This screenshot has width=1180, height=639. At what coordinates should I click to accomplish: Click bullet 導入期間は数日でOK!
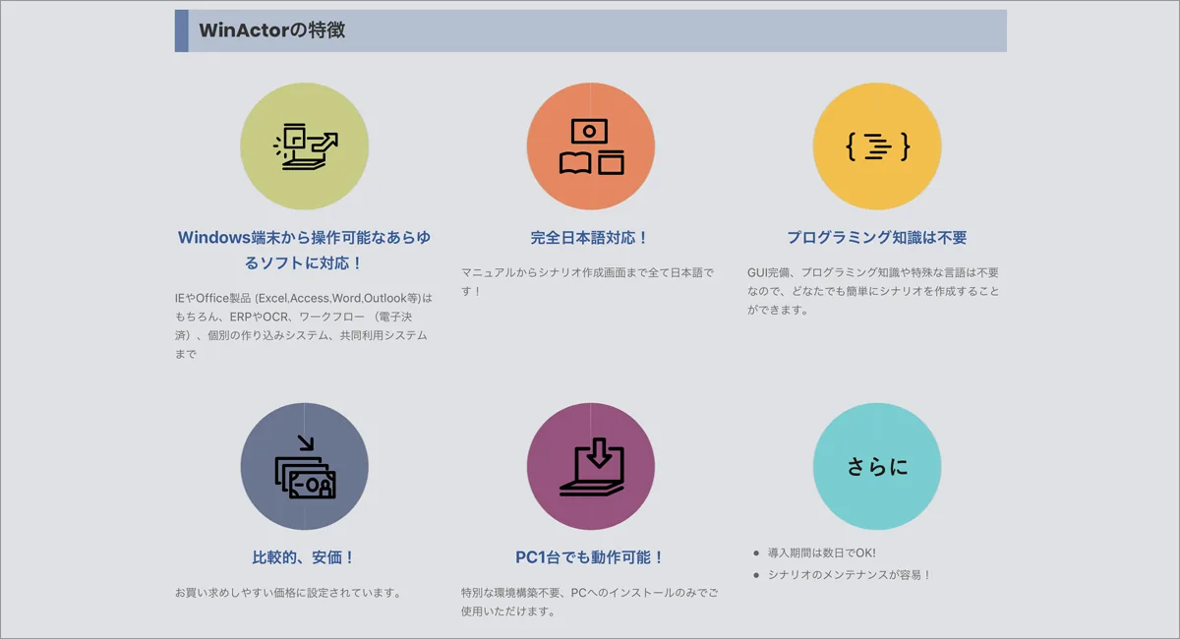tap(821, 553)
